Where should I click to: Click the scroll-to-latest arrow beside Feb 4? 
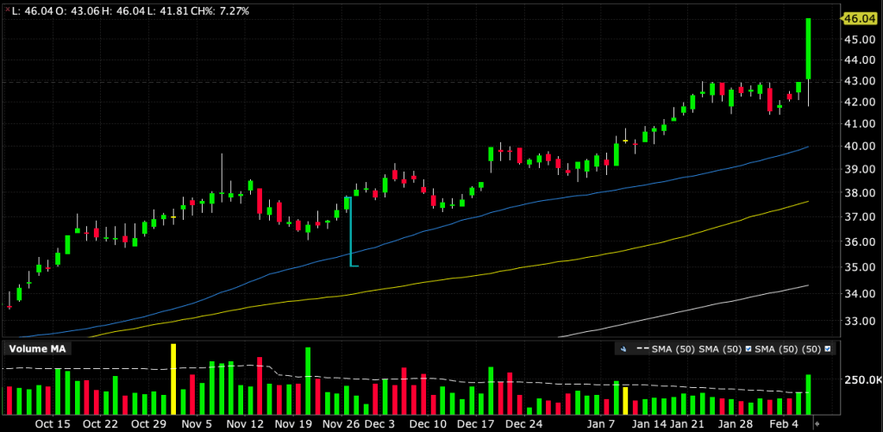818,423
